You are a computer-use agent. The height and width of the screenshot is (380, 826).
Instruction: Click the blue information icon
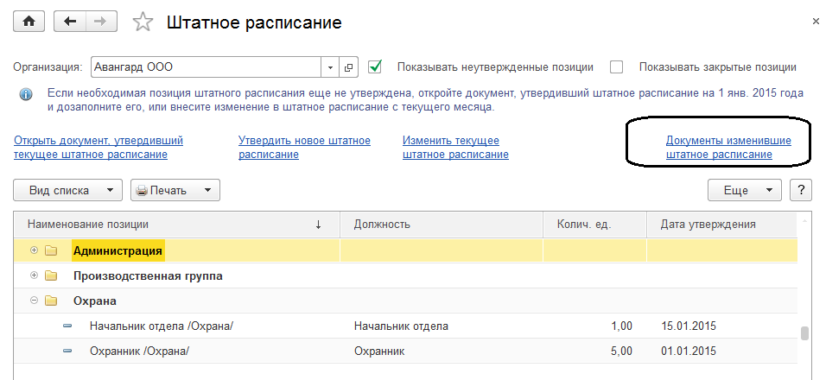point(26,94)
